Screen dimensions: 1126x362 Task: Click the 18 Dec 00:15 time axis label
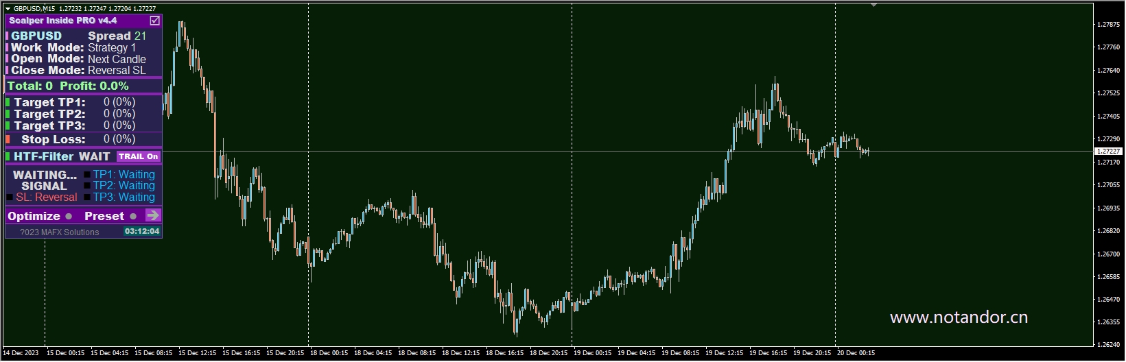coord(329,353)
